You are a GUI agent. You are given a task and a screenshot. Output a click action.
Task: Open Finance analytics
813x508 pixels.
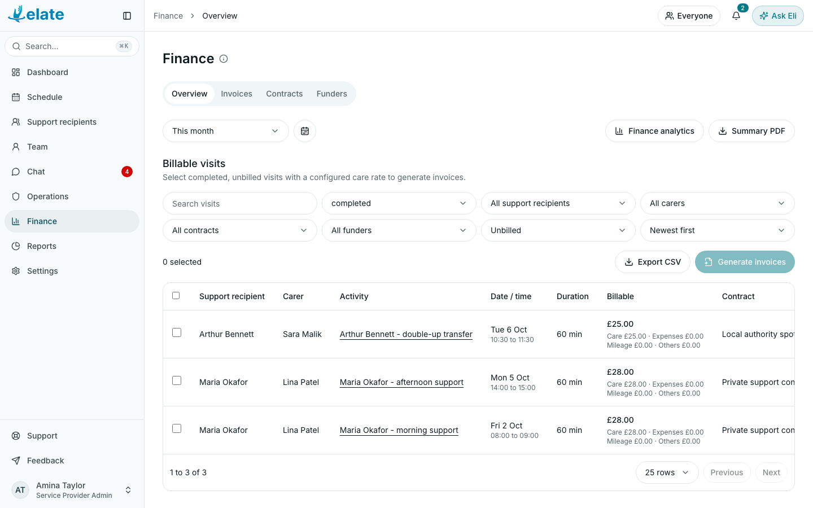(x=654, y=131)
